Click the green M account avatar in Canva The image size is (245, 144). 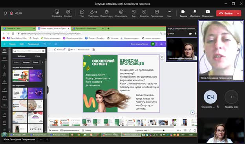[x=153, y=44]
